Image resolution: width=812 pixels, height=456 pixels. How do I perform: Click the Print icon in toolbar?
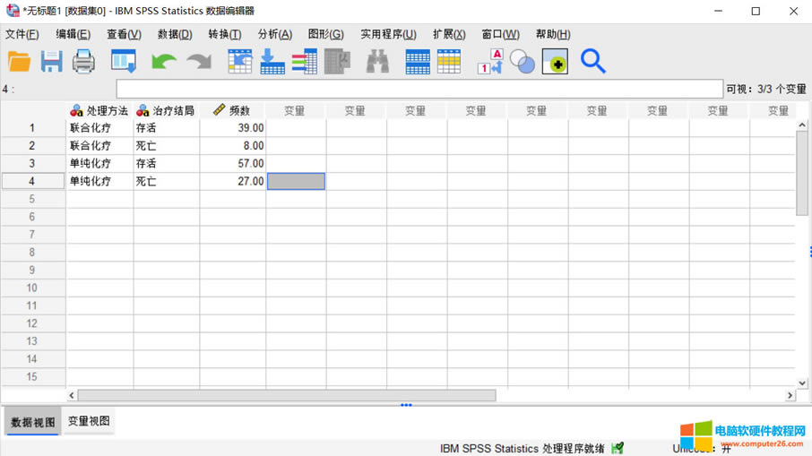83,61
